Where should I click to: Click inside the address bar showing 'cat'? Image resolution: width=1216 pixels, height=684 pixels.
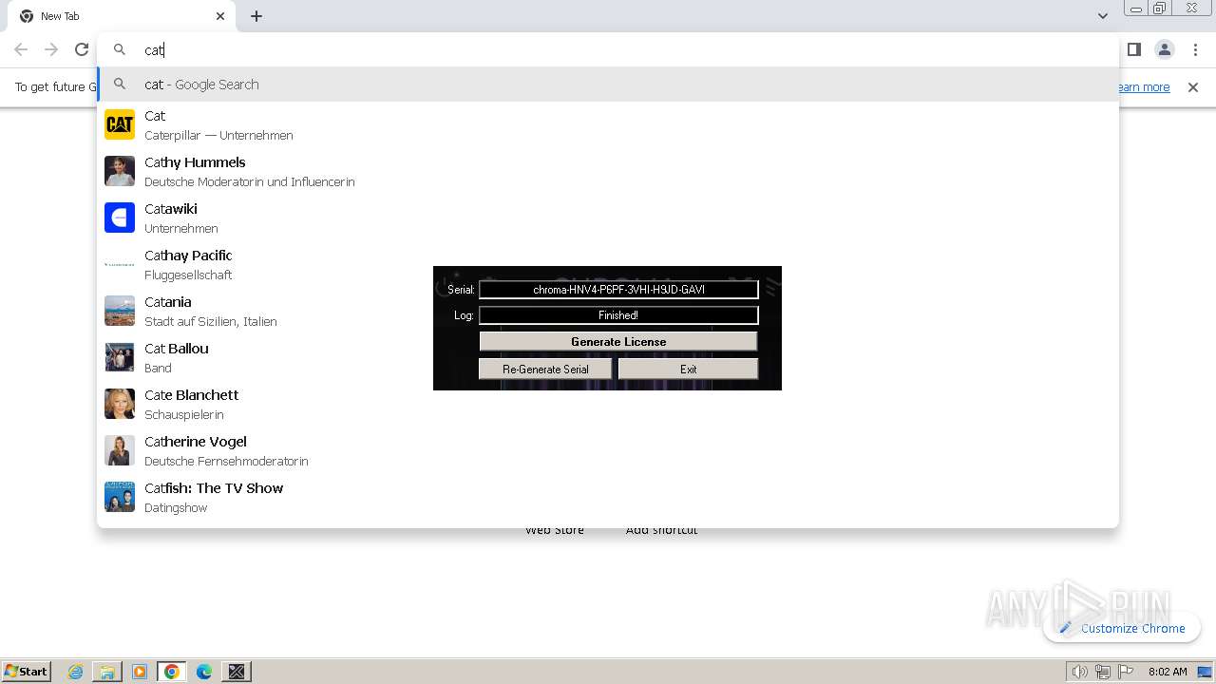coord(608,49)
